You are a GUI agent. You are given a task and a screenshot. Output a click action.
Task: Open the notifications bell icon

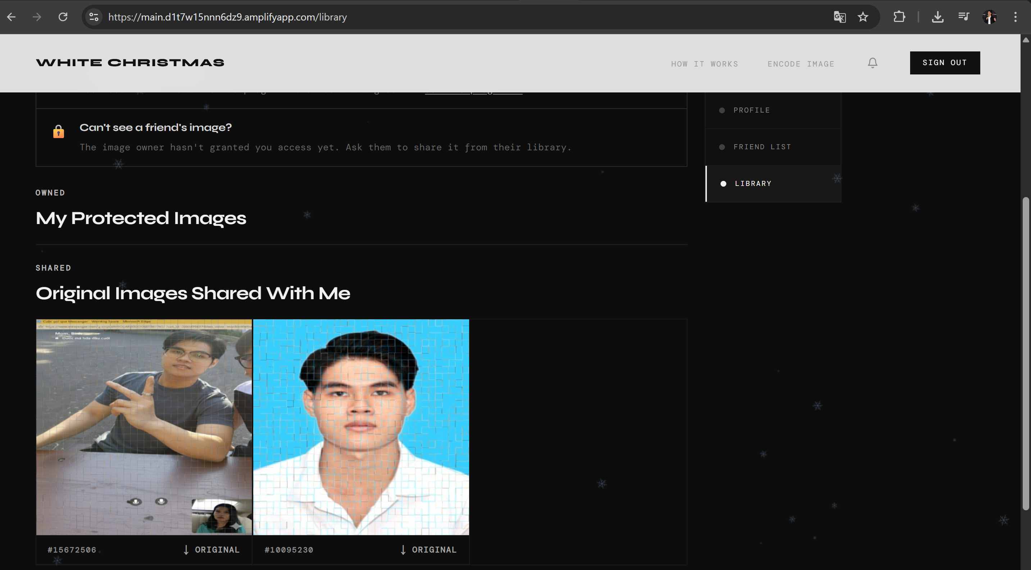(x=872, y=63)
